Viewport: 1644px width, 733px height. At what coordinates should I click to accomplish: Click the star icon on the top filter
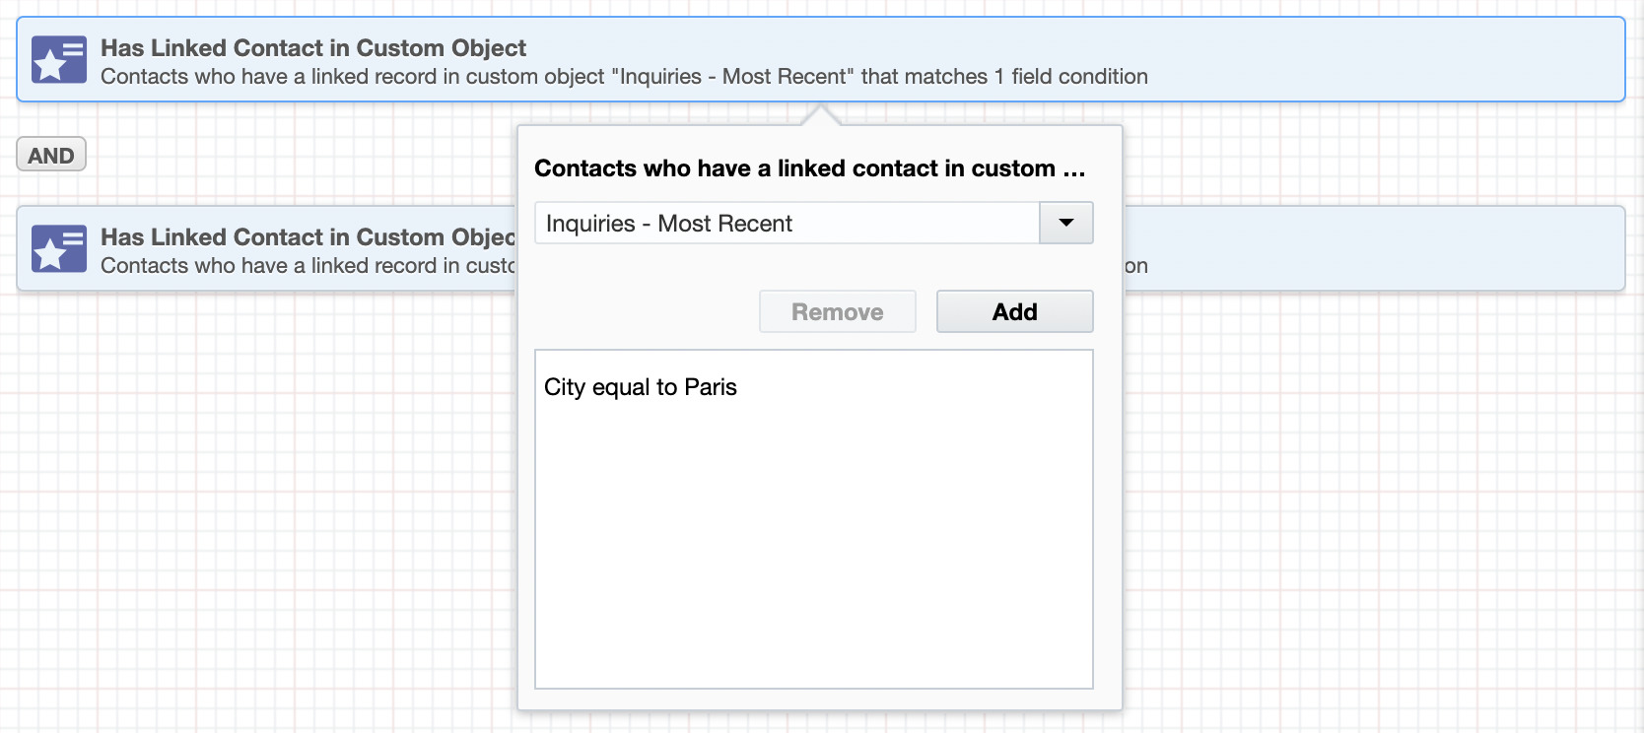pyautogui.click(x=58, y=59)
